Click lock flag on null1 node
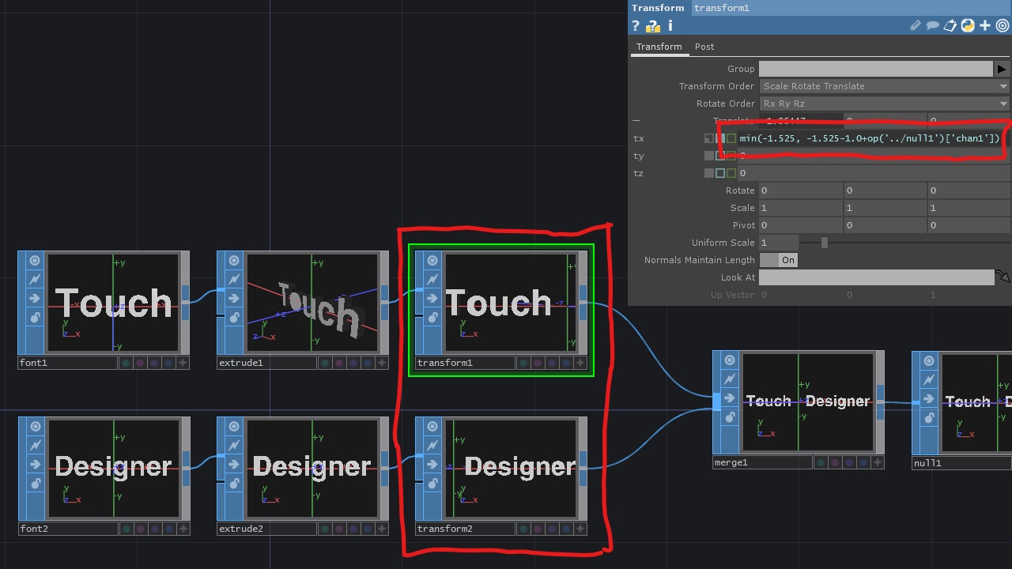This screenshot has height=569, width=1012. [x=929, y=417]
